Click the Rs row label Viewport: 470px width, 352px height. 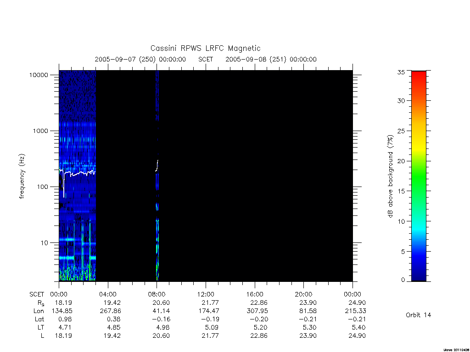(41, 303)
